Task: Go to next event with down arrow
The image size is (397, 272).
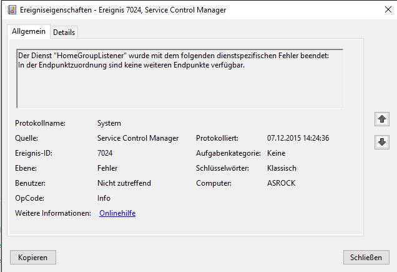Action: point(382,142)
